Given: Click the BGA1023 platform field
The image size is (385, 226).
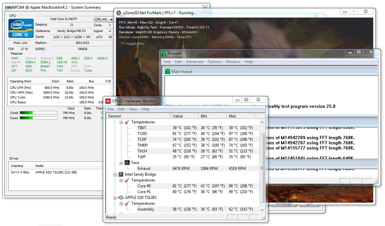Looking at the screenshot, I should click(82, 43).
